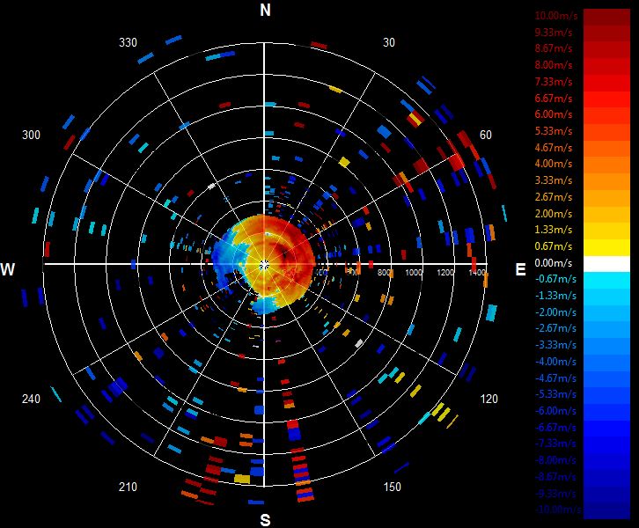This screenshot has height=528, width=639.
Task: Click the 2.00m/s legend label
Action: click(554, 214)
